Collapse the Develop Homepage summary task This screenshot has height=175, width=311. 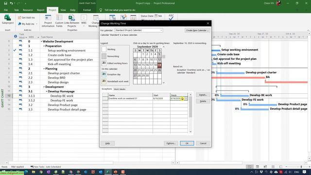[47, 91]
